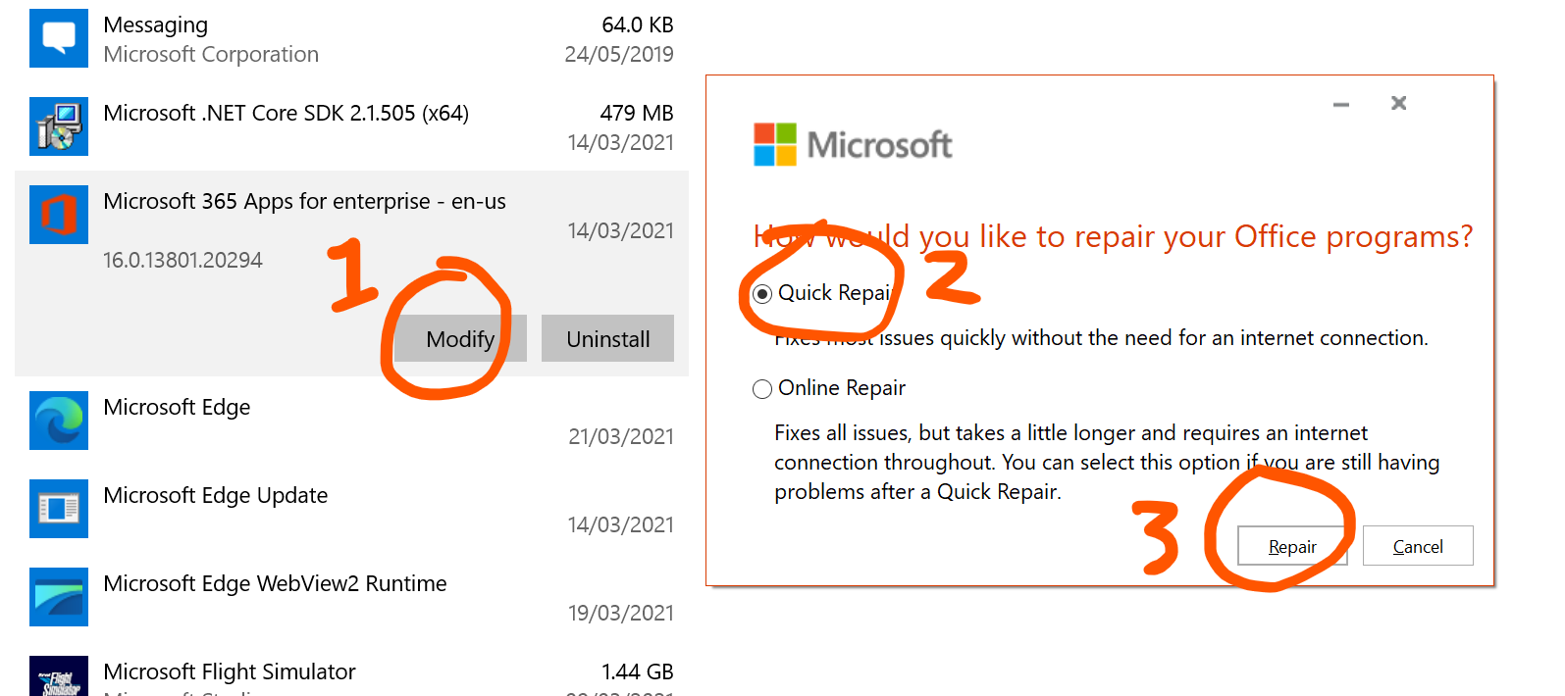Viewport: 1565px width, 696px height.
Task: Click the Microsoft logo in repair dialog
Action: click(852, 144)
